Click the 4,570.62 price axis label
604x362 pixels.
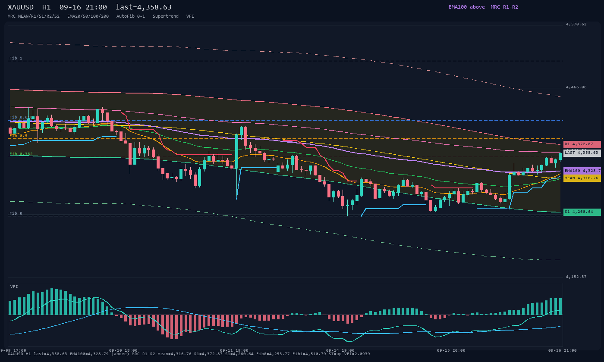point(576,24)
